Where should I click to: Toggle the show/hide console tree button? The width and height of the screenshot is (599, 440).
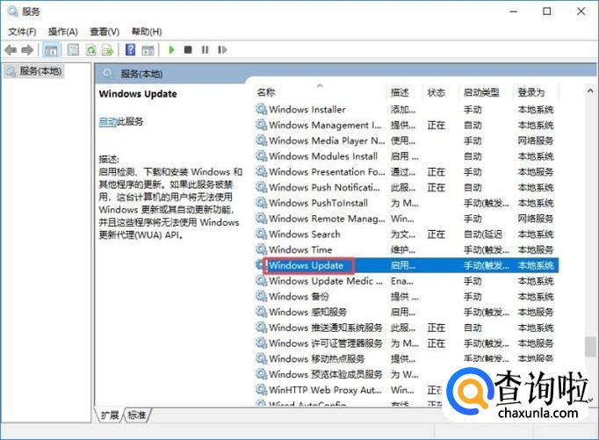point(51,50)
